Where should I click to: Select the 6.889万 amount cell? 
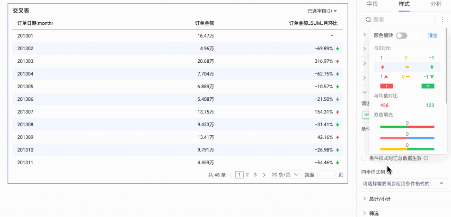coord(205,87)
